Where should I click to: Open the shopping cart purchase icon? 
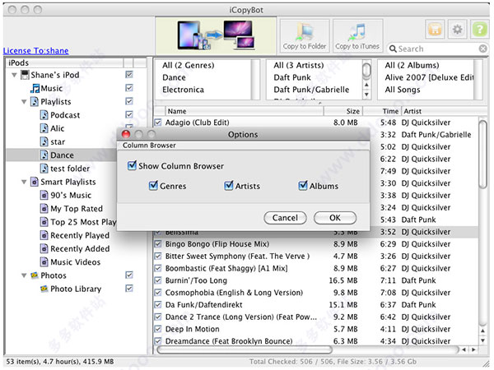[x=435, y=30]
